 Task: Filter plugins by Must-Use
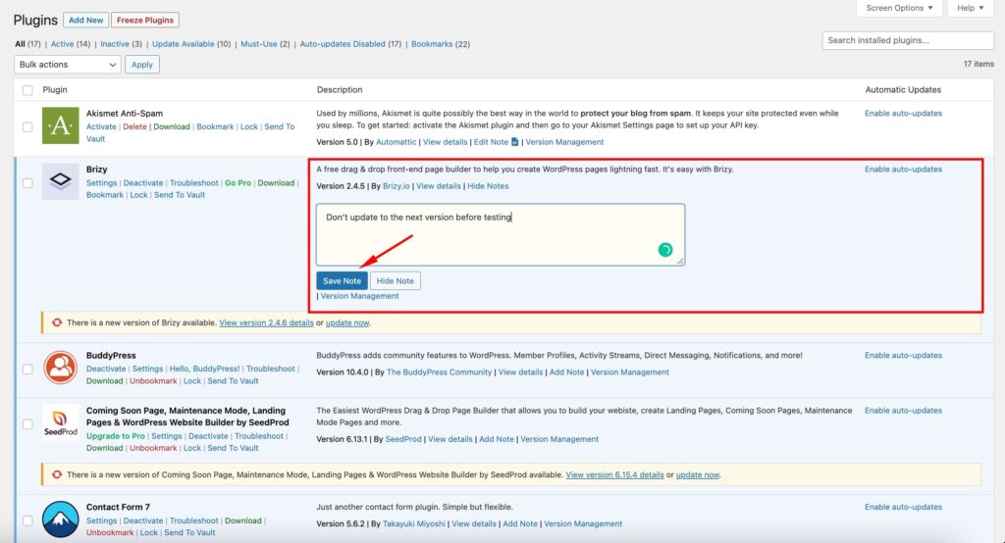coord(259,44)
